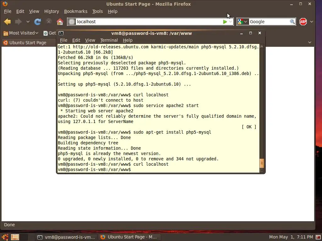Click the Done status bar text
This screenshot has width=322, height=241.
(x=9, y=225)
